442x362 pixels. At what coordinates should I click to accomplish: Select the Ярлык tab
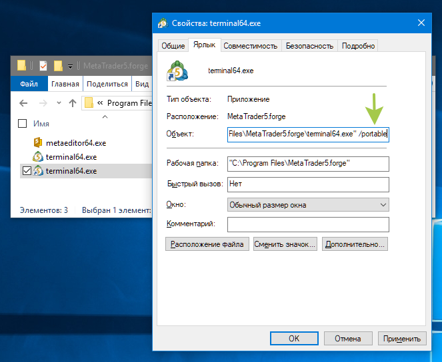[x=205, y=45]
